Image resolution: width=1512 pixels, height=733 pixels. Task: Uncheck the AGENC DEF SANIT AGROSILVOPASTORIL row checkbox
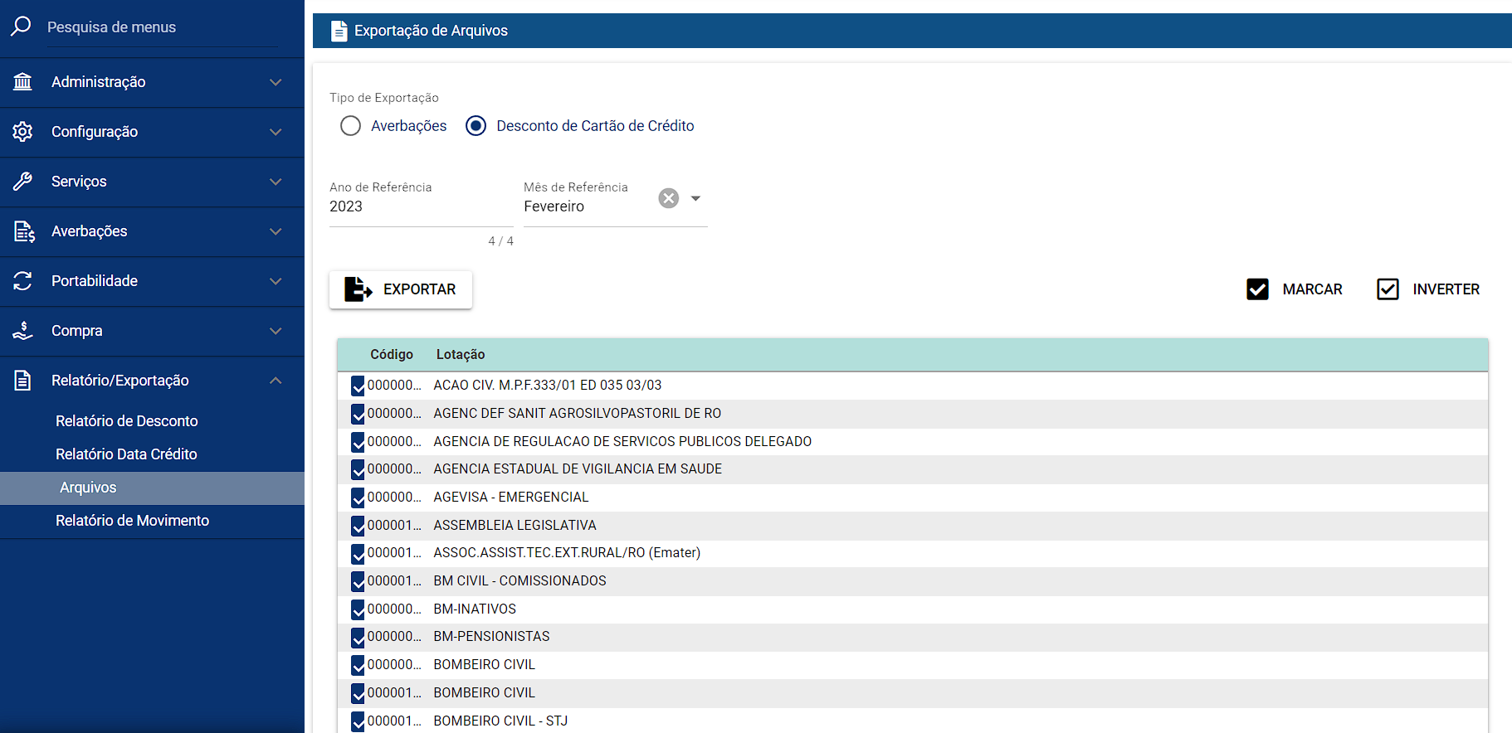click(358, 414)
